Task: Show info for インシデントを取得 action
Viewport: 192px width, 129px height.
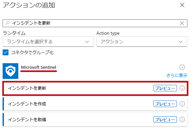Action: pyautogui.click(x=182, y=120)
